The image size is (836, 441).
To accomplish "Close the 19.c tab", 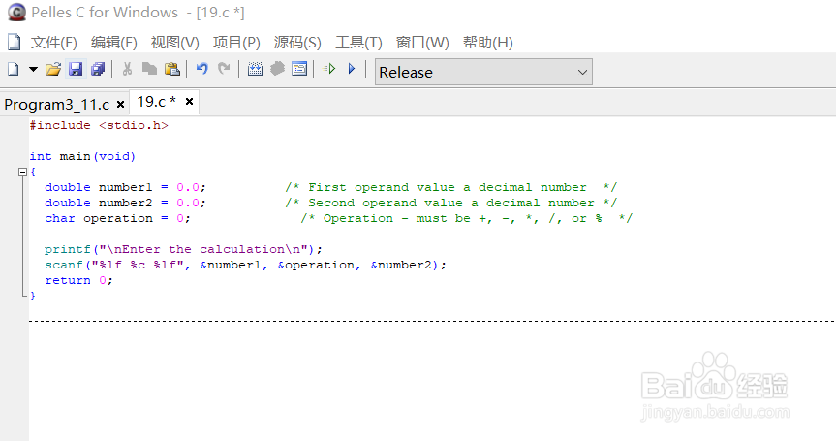I will point(189,102).
